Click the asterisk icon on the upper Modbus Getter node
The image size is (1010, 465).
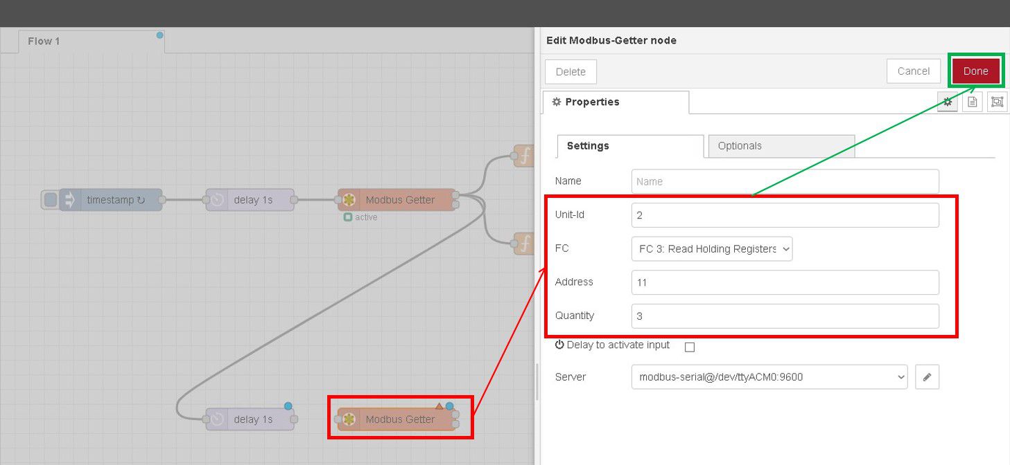click(350, 199)
